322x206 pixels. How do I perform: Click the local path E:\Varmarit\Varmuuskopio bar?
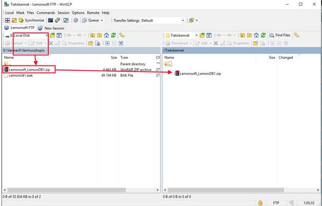click(81, 50)
